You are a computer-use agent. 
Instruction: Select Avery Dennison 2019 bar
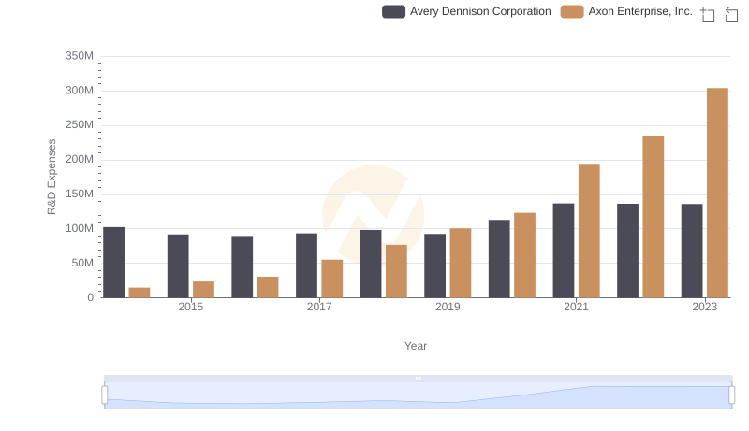pyautogui.click(x=434, y=266)
